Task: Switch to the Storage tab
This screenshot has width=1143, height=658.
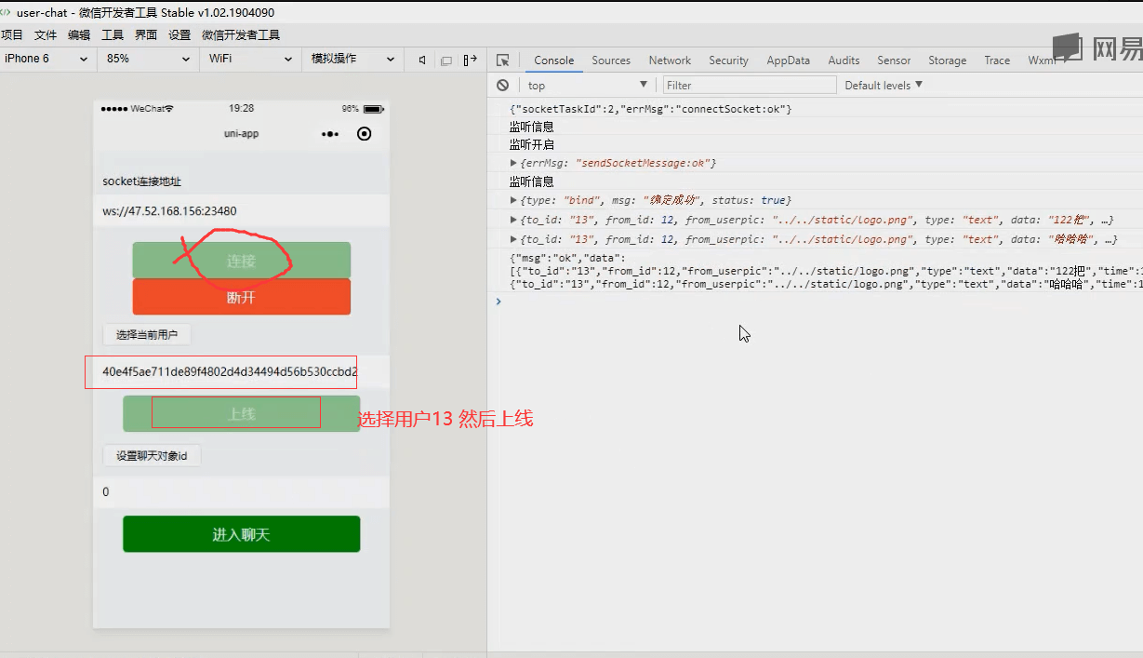Action: tap(947, 60)
